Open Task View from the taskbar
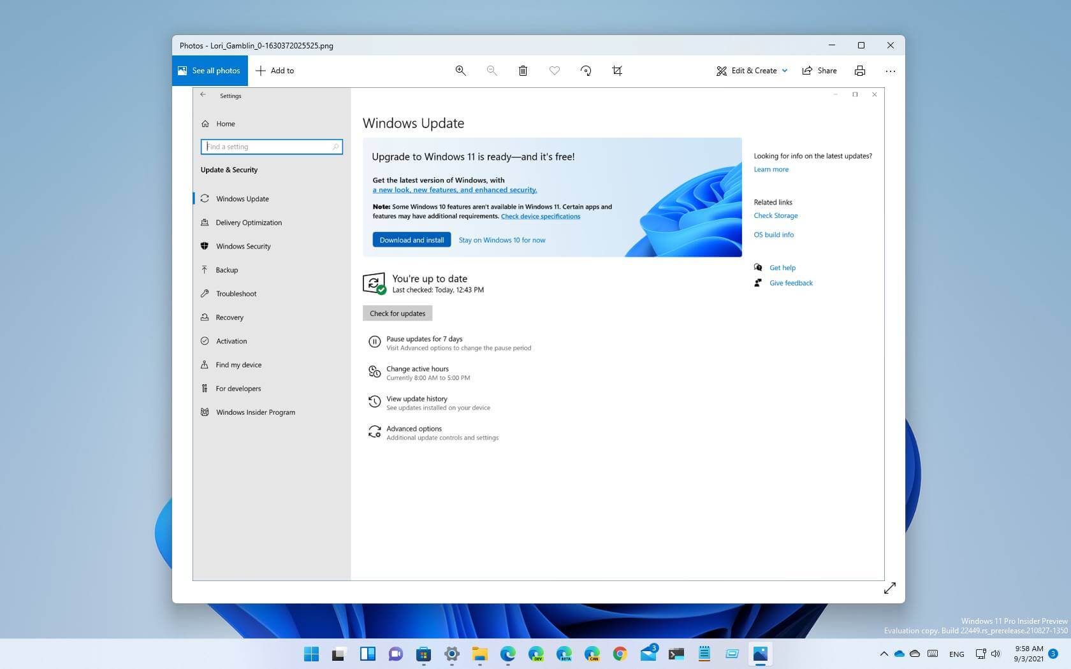 (x=339, y=654)
